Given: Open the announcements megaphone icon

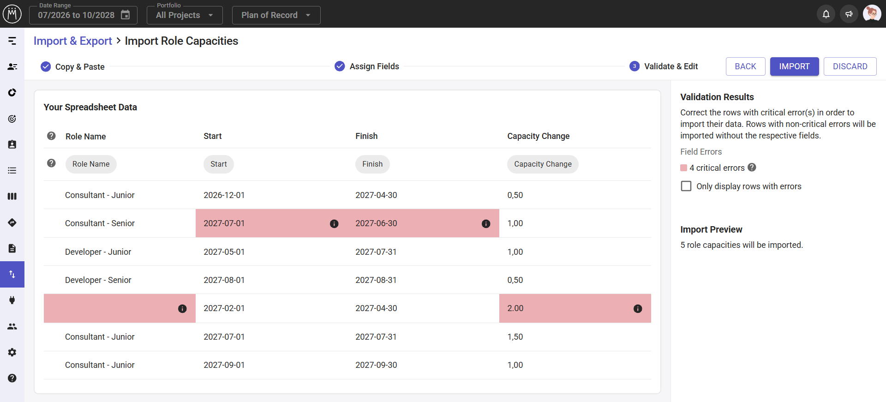Looking at the screenshot, I should tap(849, 14).
